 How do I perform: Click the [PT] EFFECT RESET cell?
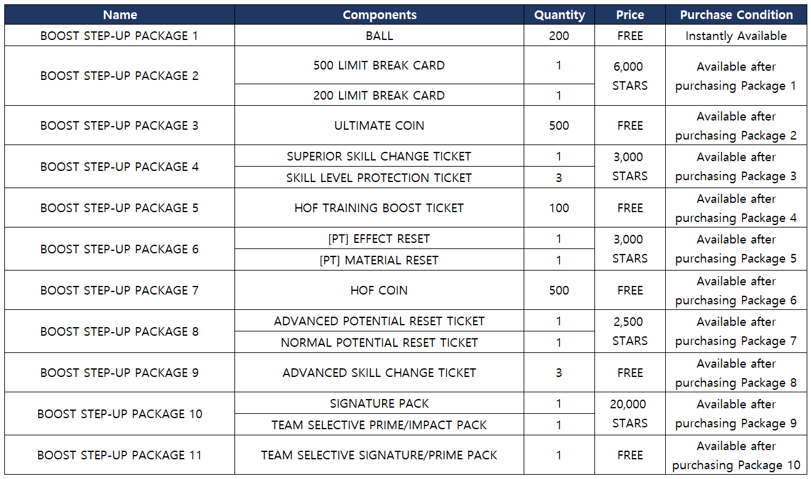pos(379,239)
